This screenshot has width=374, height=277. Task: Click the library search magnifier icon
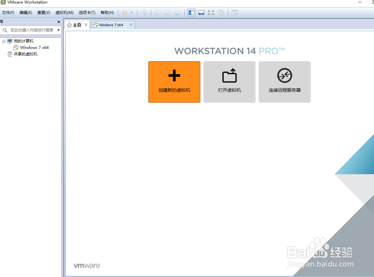point(5,30)
